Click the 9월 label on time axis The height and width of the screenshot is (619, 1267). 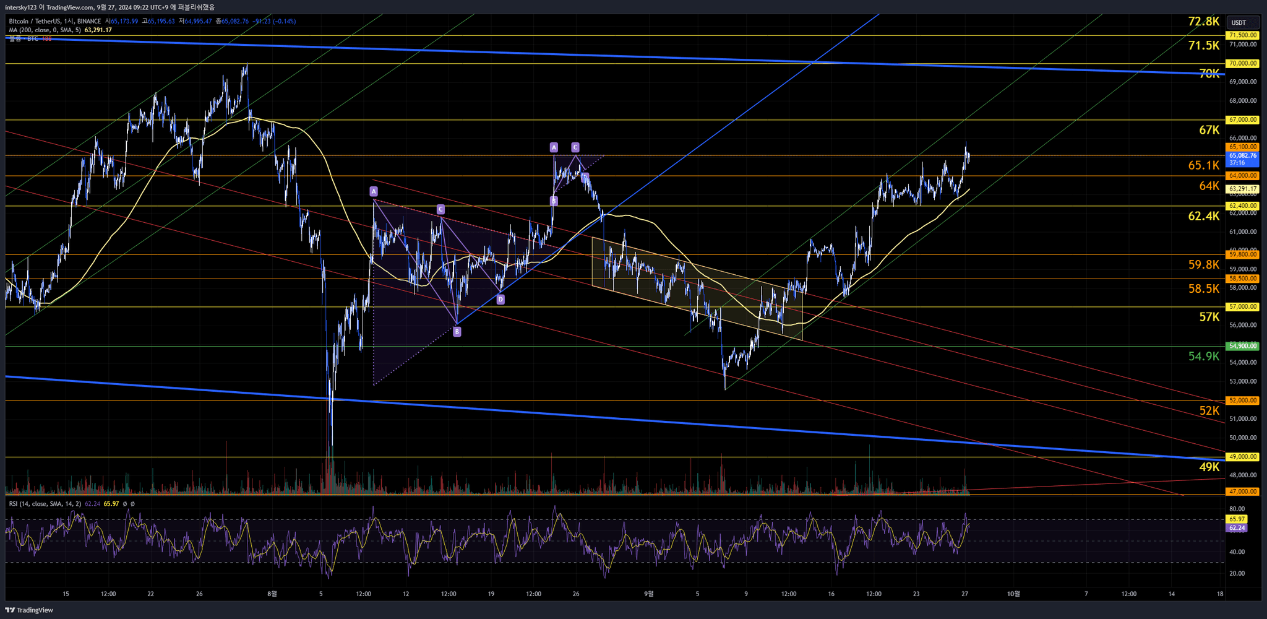[648, 594]
